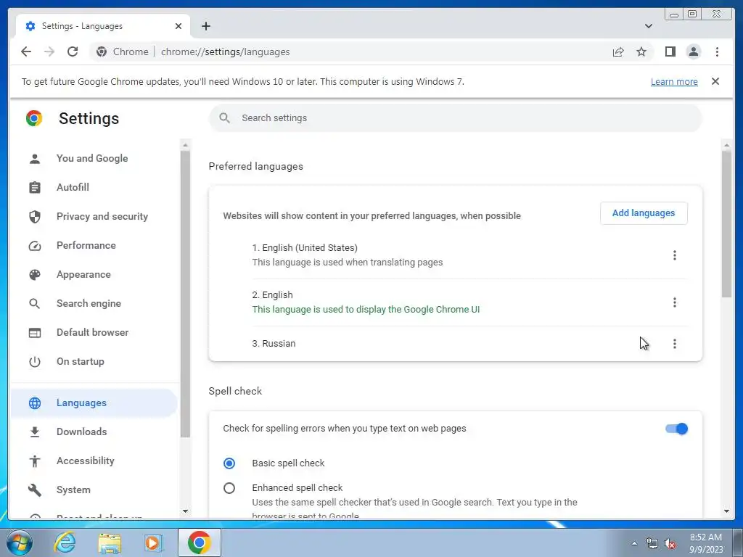Click the wrench icon beside System
The width and height of the screenshot is (743, 557).
click(x=35, y=490)
